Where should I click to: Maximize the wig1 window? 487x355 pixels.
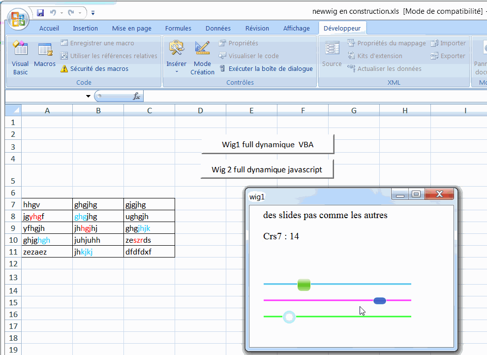pyautogui.click(x=416, y=194)
